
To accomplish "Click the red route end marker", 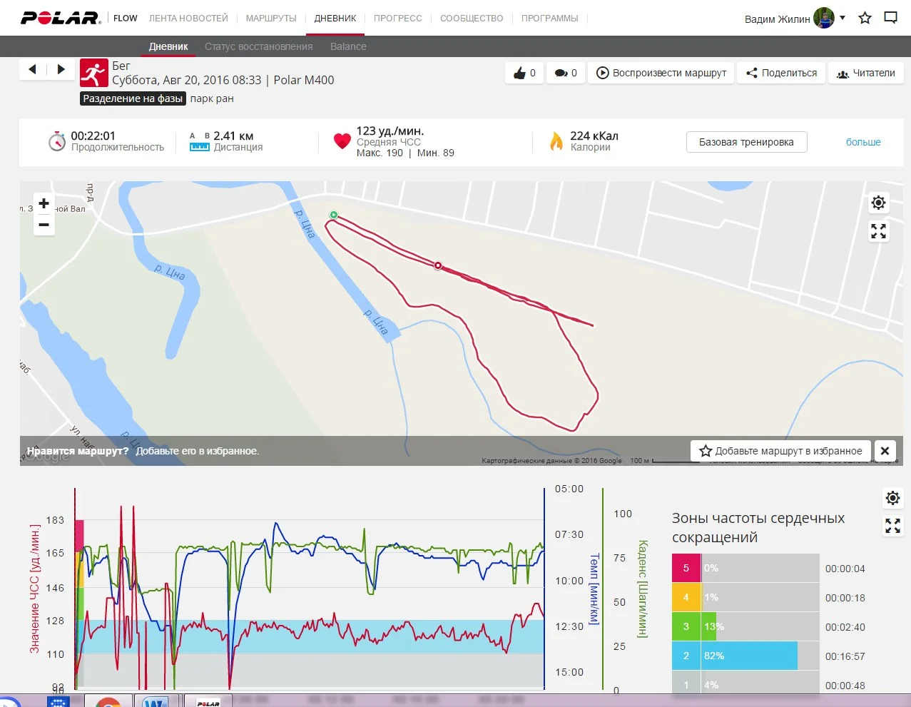I will point(438,265).
